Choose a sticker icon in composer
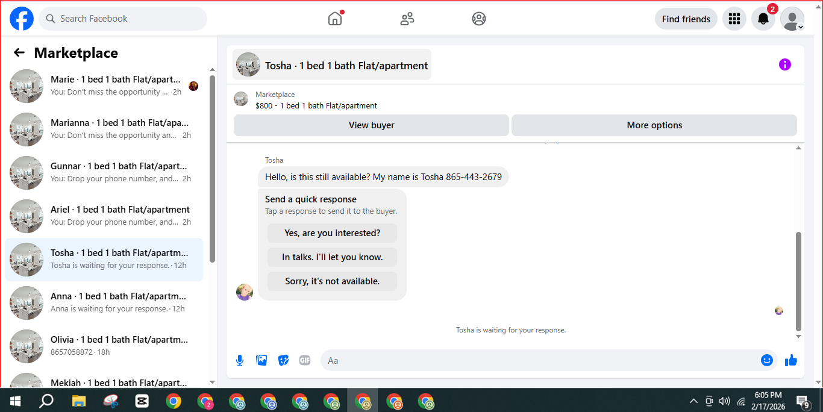This screenshot has width=823, height=412. click(x=283, y=360)
